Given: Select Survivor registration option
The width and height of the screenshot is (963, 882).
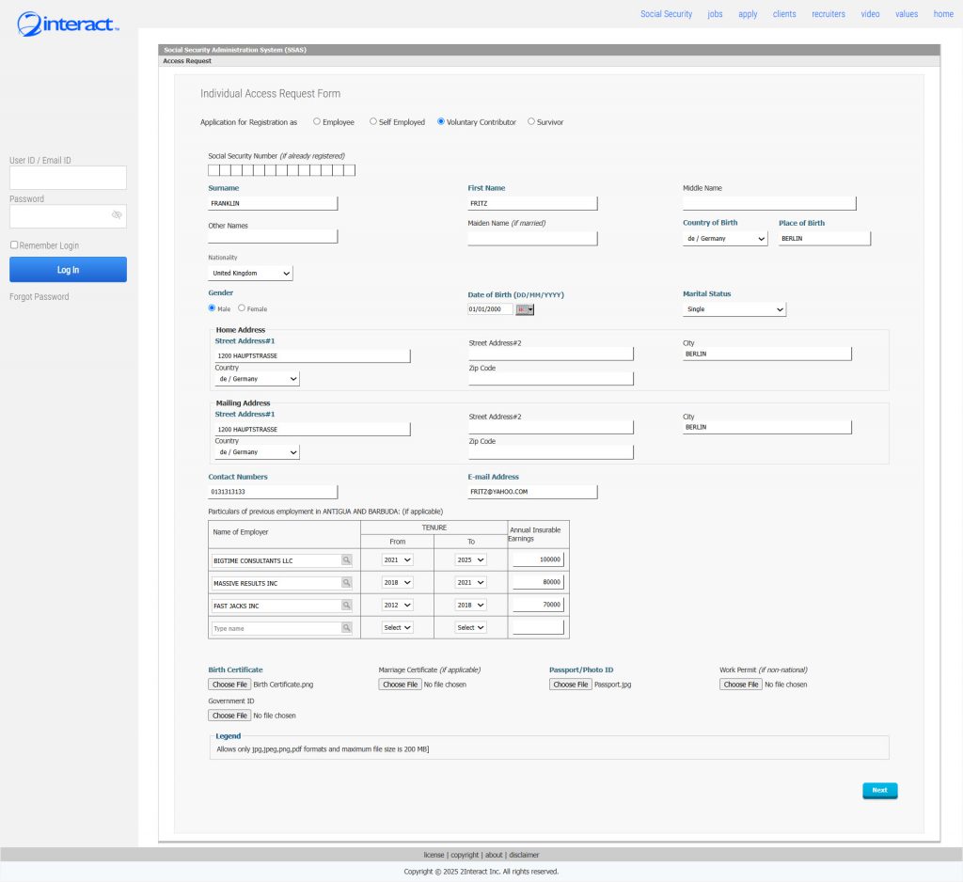Looking at the screenshot, I should tap(531, 121).
